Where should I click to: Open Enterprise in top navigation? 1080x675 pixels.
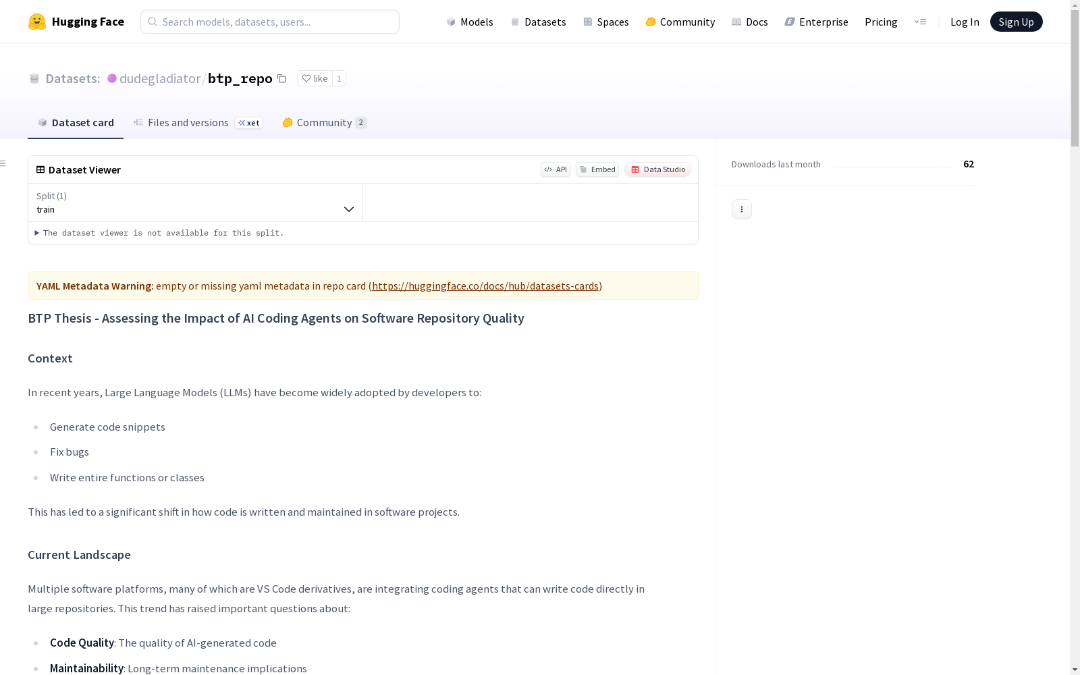pos(816,22)
